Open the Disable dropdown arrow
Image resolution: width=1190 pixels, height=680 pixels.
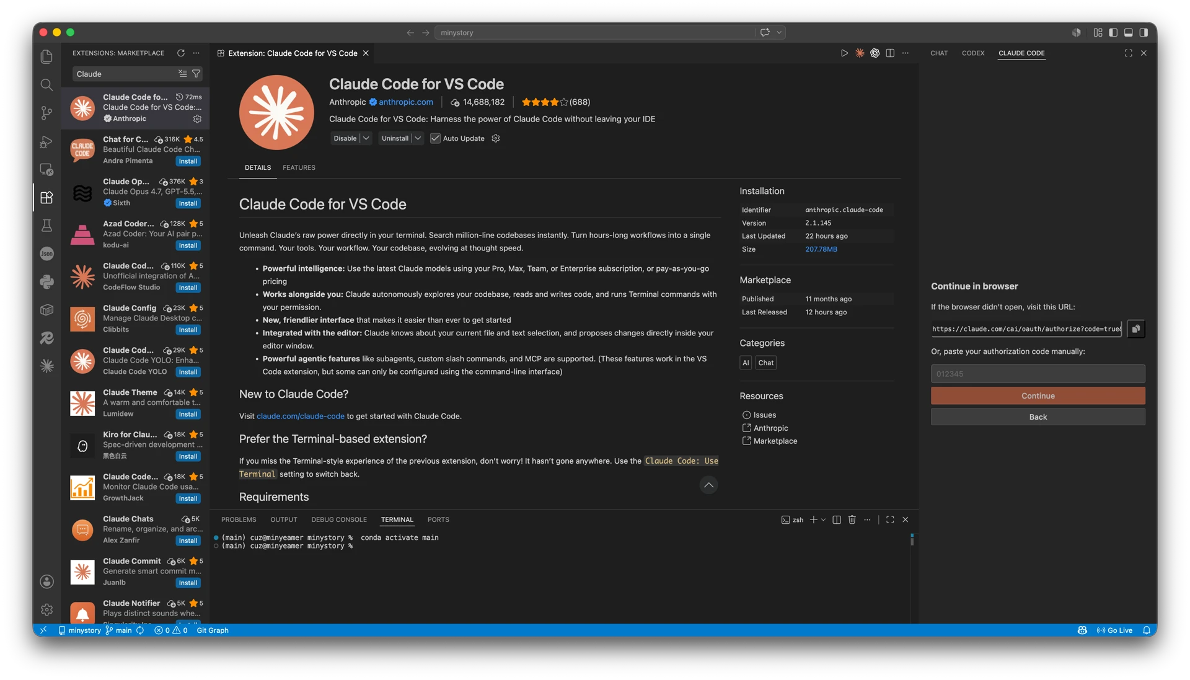tap(366, 138)
